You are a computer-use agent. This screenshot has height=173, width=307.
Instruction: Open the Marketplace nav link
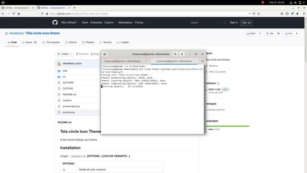click(125, 23)
